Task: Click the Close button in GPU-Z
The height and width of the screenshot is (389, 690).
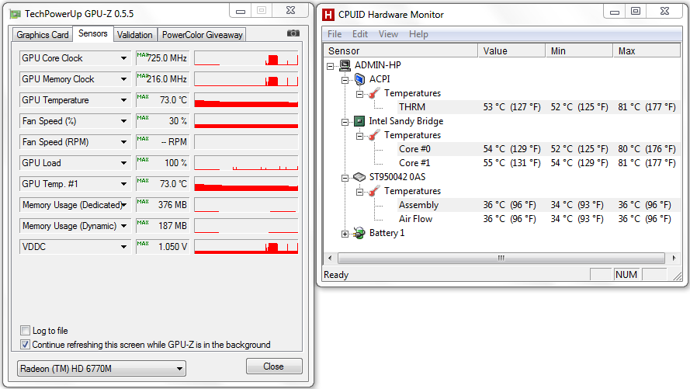Action: [x=274, y=366]
